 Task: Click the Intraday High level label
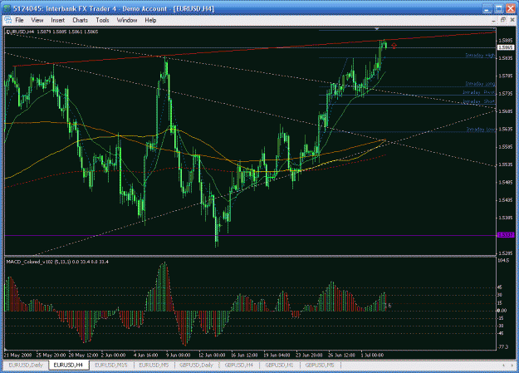point(480,55)
